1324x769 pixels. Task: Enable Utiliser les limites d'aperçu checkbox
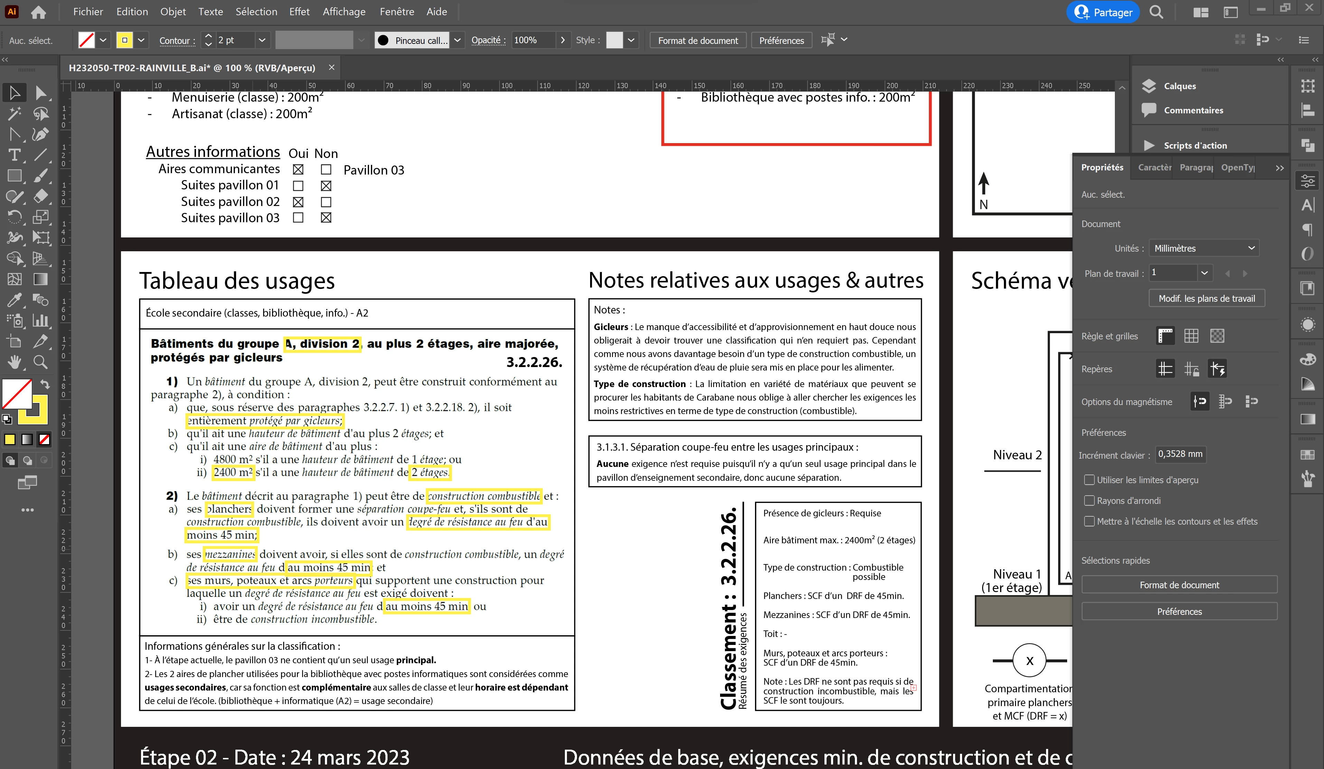click(1089, 480)
